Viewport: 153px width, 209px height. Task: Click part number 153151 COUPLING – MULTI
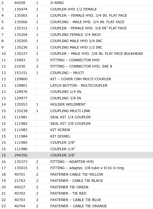[21, 73]
